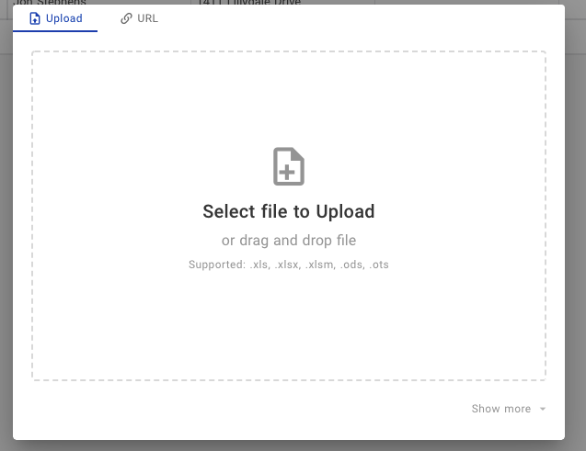The image size is (586, 451).
Task: Switch to the Upload tab
Action: 55,18
